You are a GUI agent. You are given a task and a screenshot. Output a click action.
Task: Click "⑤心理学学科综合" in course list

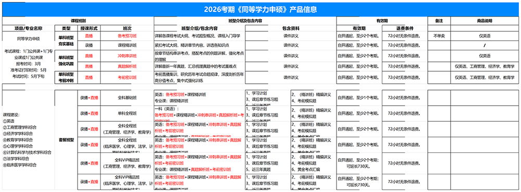(18, 146)
